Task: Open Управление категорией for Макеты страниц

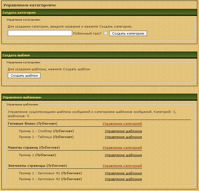Action: tap(122, 148)
